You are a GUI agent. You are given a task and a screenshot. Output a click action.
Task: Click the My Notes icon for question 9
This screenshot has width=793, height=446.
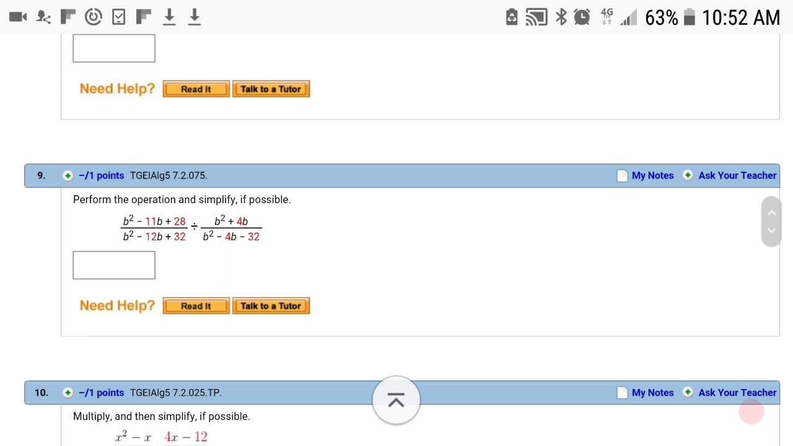click(x=623, y=176)
